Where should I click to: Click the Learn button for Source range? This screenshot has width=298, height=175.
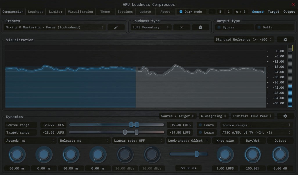point(207,125)
